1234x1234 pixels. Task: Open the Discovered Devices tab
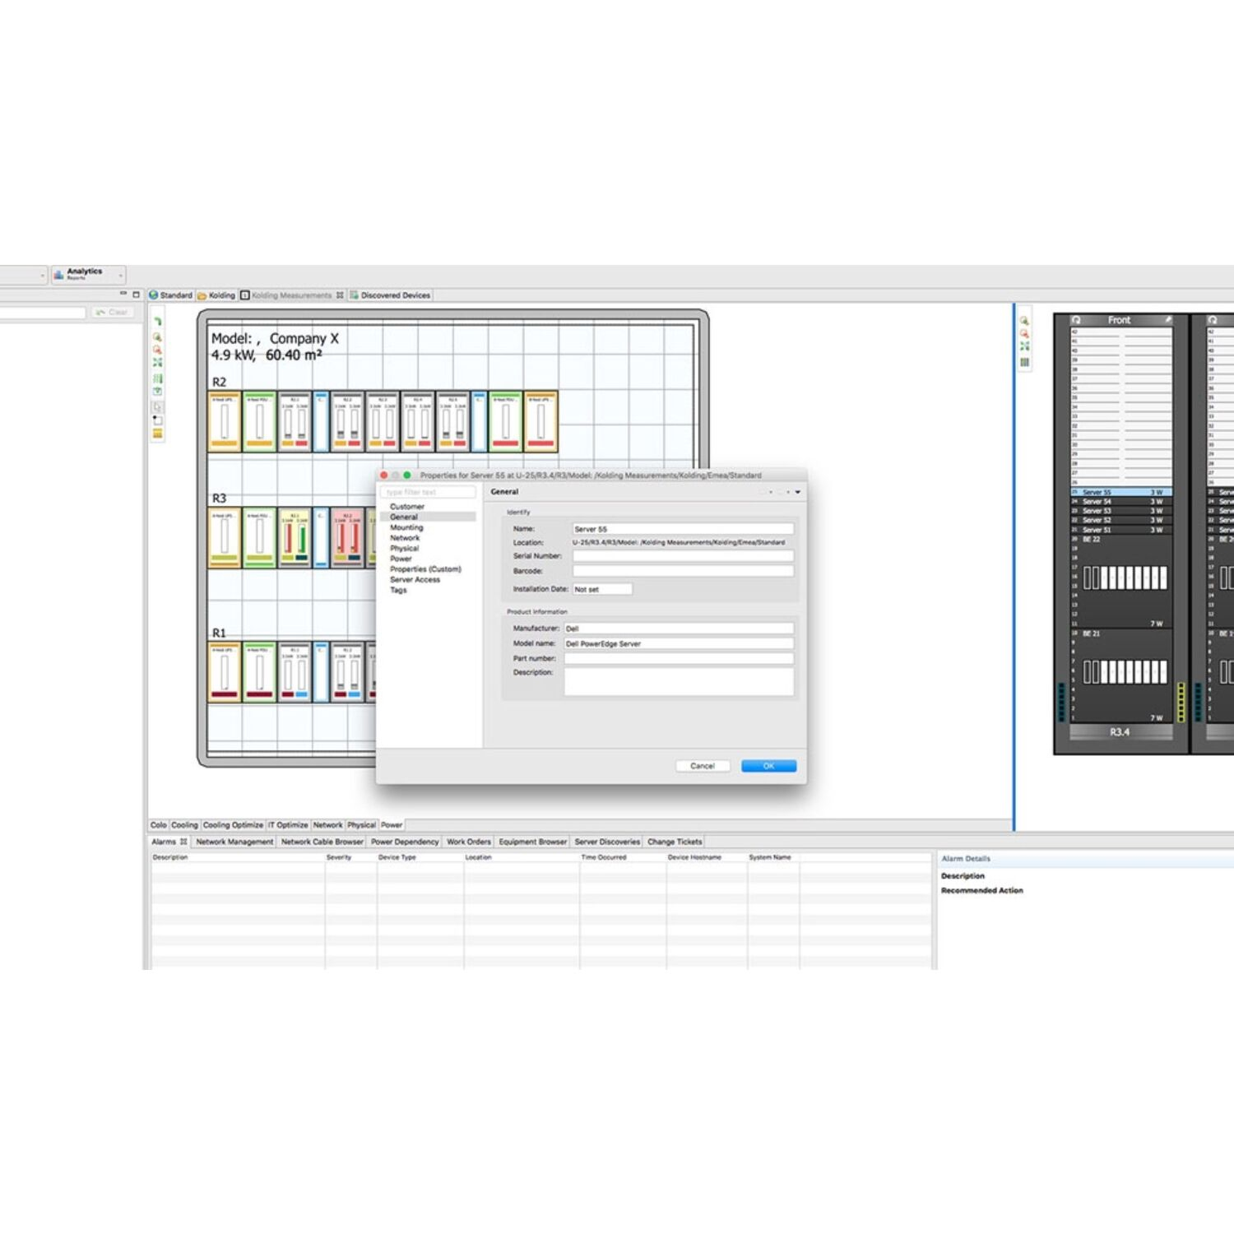click(390, 295)
